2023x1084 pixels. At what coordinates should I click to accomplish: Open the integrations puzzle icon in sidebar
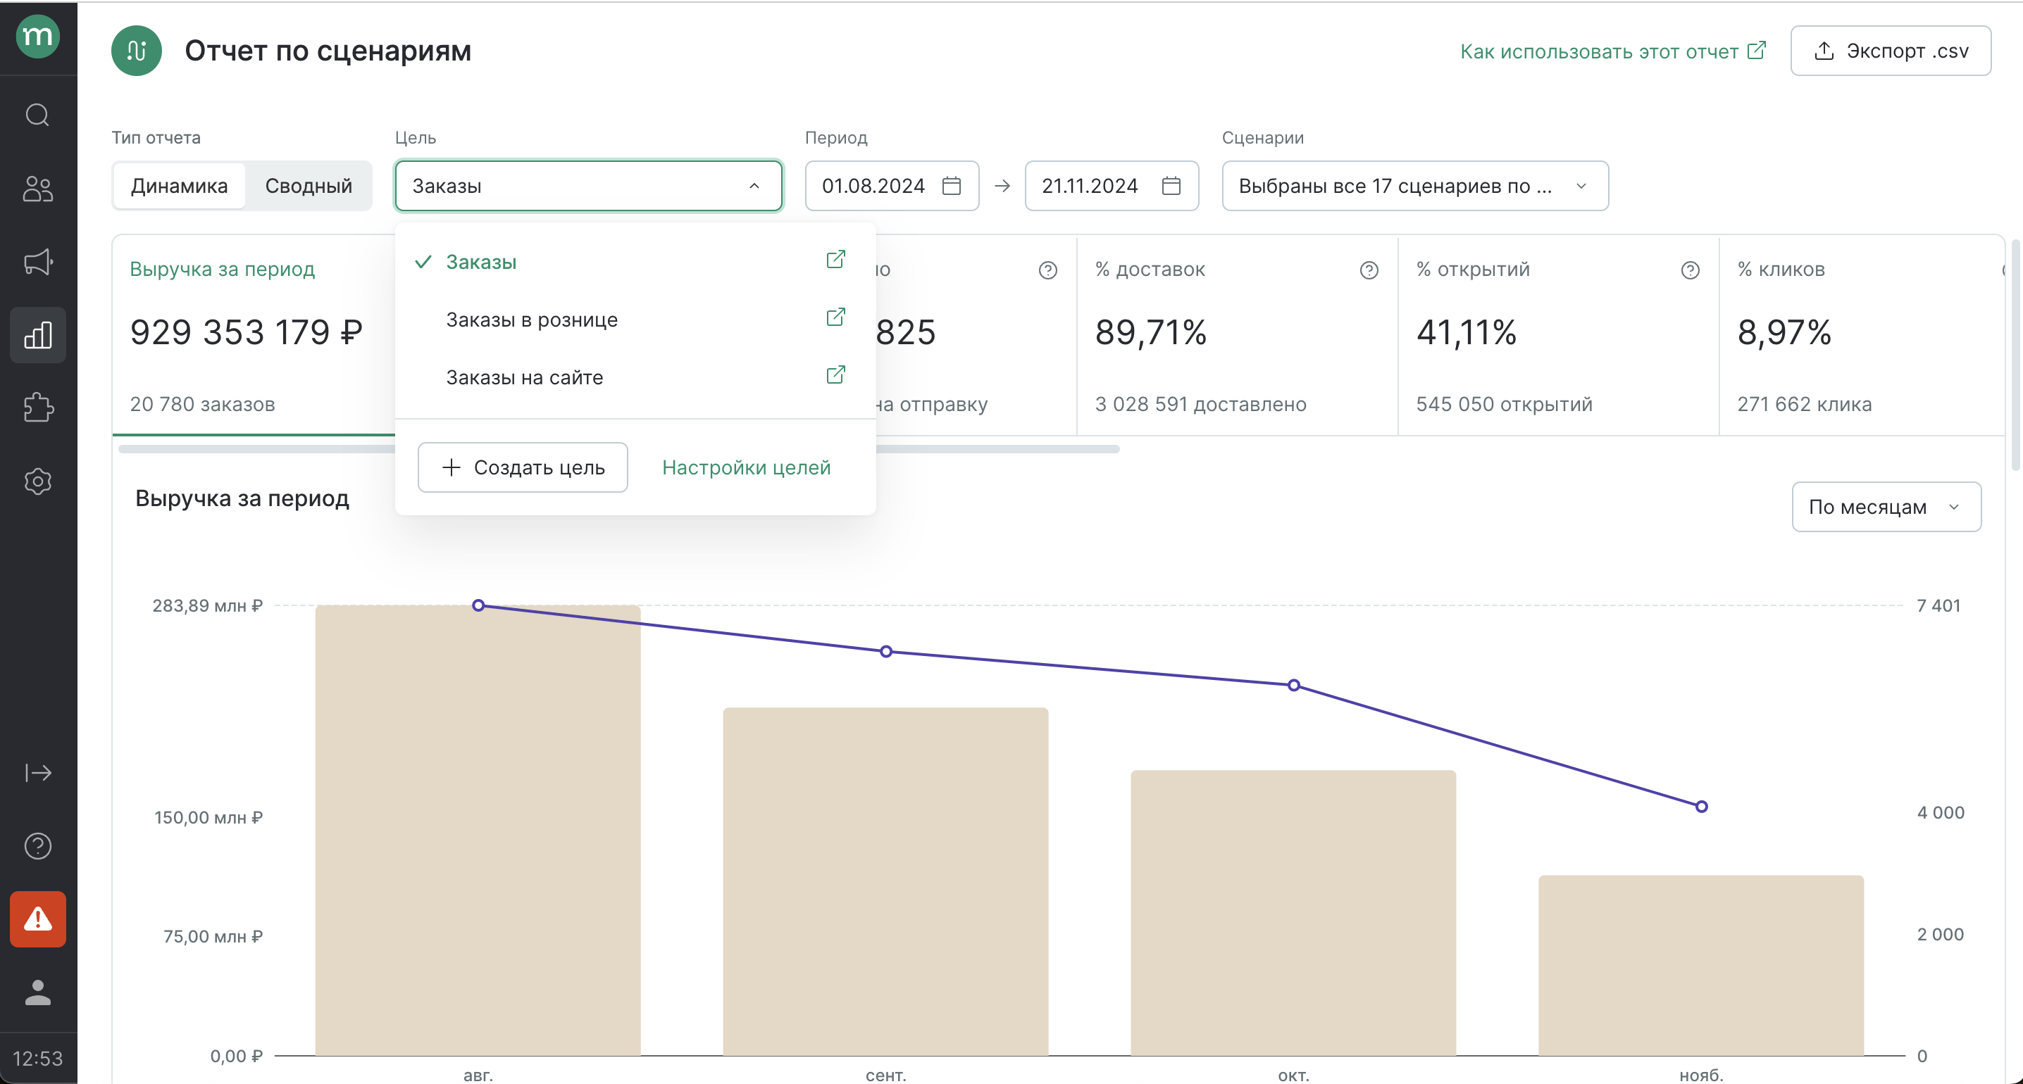coord(38,408)
